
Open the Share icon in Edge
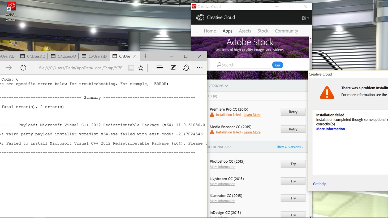(186, 68)
